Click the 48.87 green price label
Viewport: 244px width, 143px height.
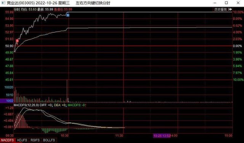point(9,60)
